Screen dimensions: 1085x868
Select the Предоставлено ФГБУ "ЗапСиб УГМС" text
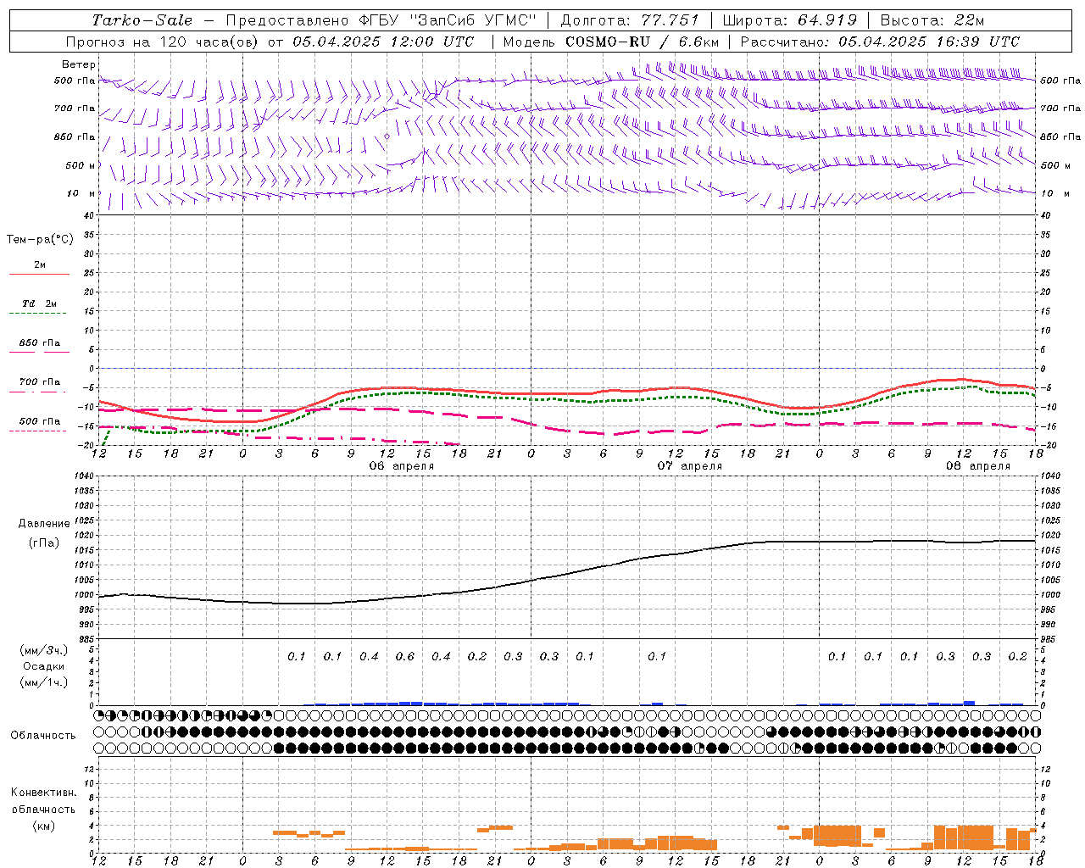[x=381, y=20]
